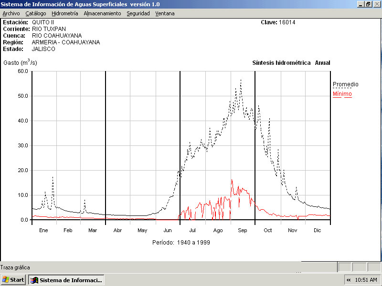The height and width of the screenshot is (286, 382).
Task: Open the Archivo menu
Action: (11, 13)
